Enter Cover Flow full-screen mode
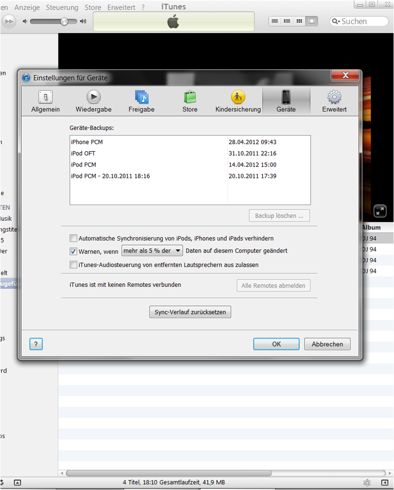This screenshot has width=394, height=490. pyautogui.click(x=380, y=211)
